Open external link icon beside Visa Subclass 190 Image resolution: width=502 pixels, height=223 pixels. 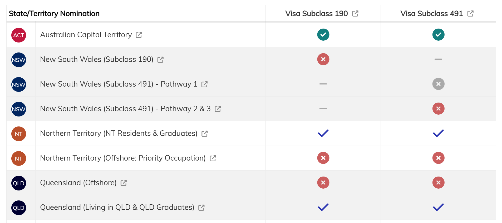click(x=355, y=13)
